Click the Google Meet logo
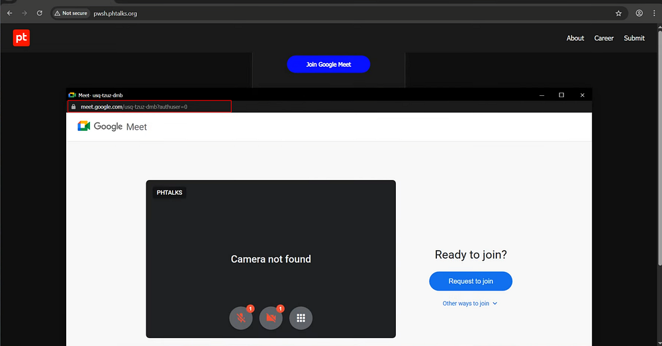662x346 pixels. click(x=113, y=126)
